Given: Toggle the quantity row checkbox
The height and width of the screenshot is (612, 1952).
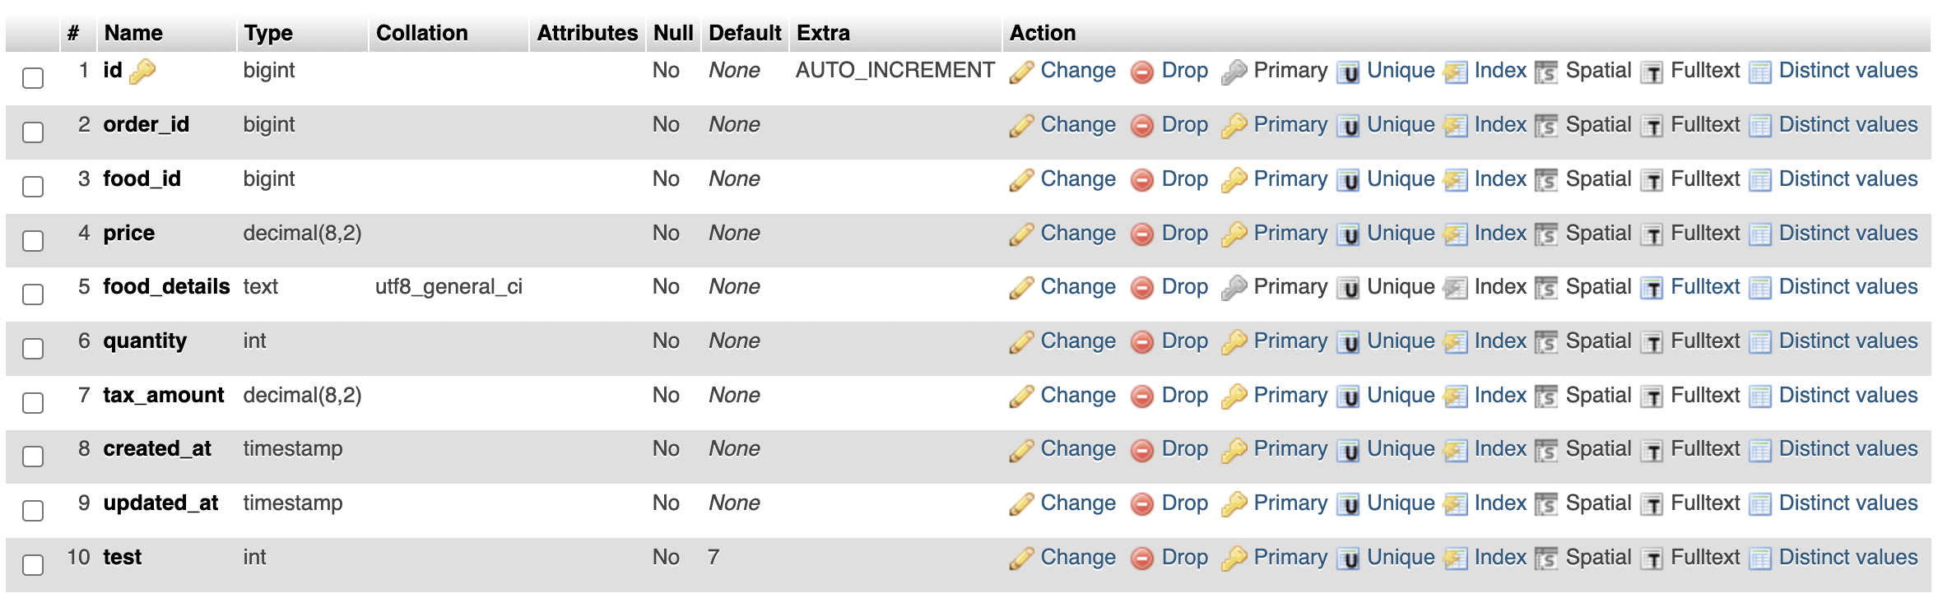Looking at the screenshot, I should pos(33,349).
